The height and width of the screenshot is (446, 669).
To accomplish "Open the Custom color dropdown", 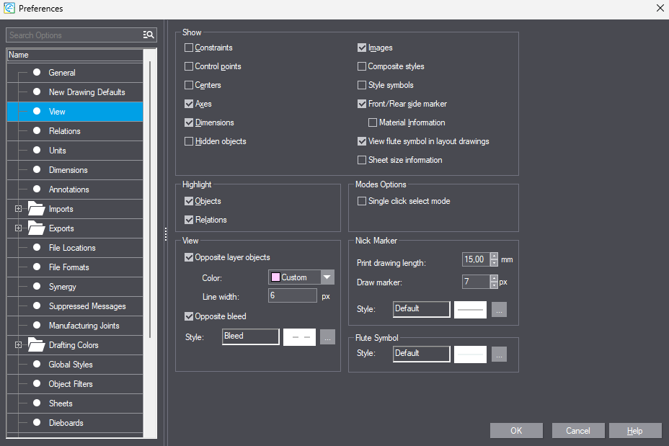I will click(x=327, y=277).
